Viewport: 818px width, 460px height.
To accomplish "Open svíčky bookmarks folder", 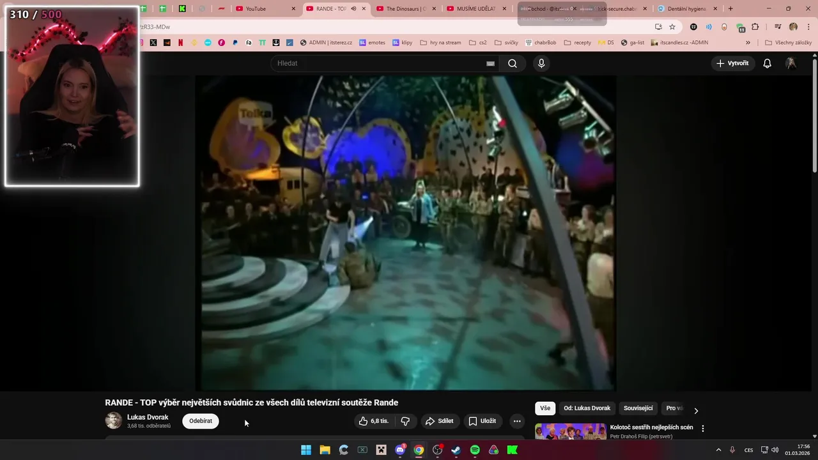I will coord(506,43).
